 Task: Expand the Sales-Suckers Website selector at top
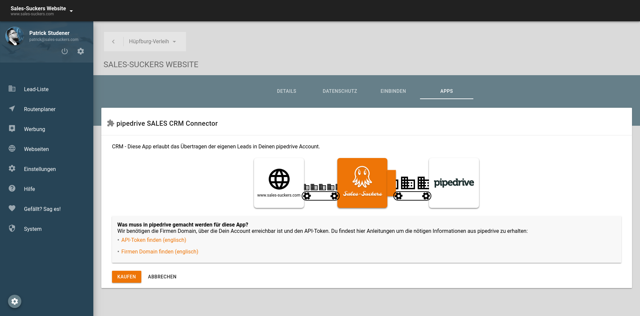(42, 11)
